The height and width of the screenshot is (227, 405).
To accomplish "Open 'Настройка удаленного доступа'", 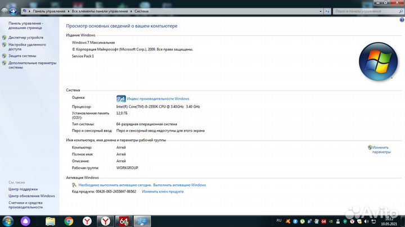I will (x=27, y=47).
